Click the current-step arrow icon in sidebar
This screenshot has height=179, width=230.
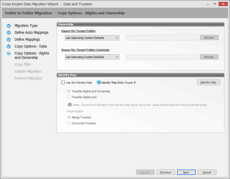click(x=9, y=53)
